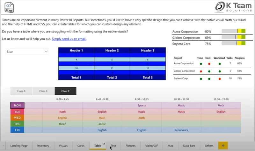The width and height of the screenshot is (255, 151).
Task: Select the Class A button
Action: 21,91
